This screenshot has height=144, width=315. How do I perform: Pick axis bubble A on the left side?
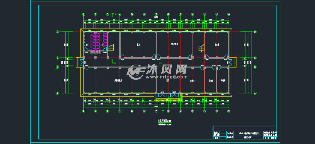click(58, 93)
